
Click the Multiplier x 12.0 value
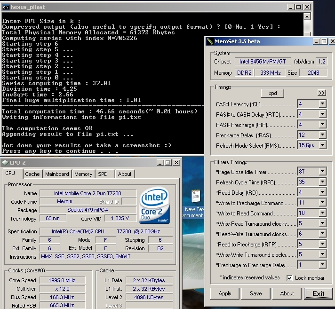point(63,289)
